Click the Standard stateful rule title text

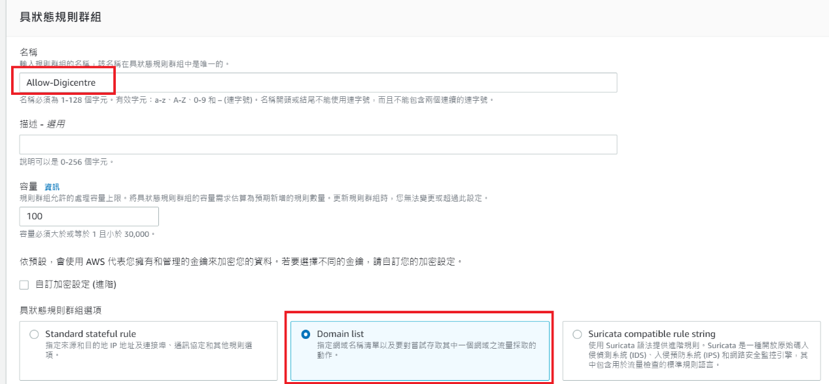point(90,334)
